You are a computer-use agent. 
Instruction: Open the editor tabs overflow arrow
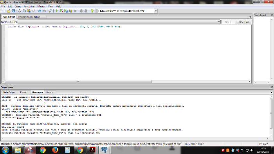pyautogui.click(x=250, y=17)
